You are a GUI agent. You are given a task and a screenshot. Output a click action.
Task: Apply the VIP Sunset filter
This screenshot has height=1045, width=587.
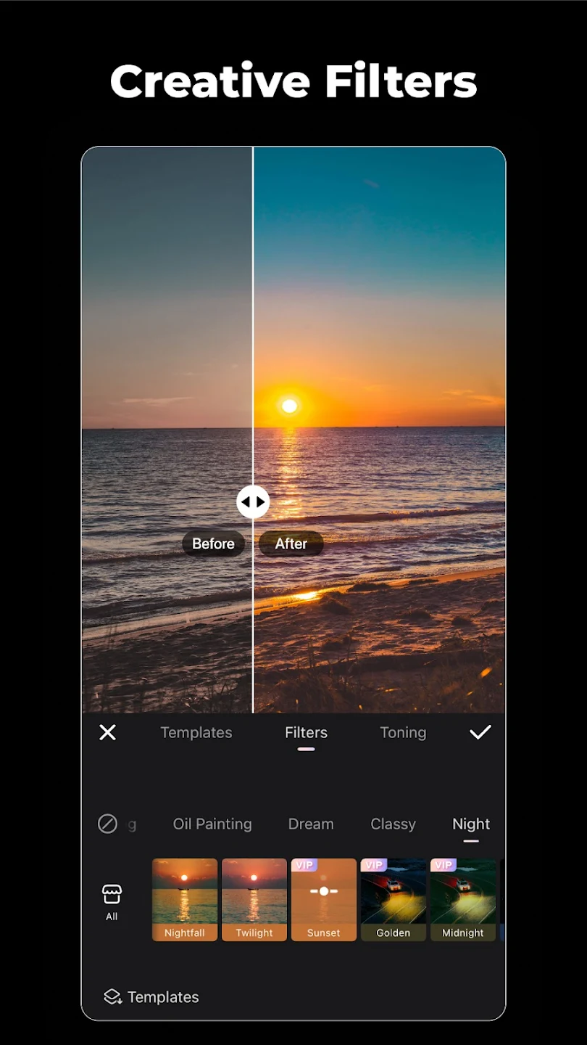pyautogui.click(x=324, y=900)
